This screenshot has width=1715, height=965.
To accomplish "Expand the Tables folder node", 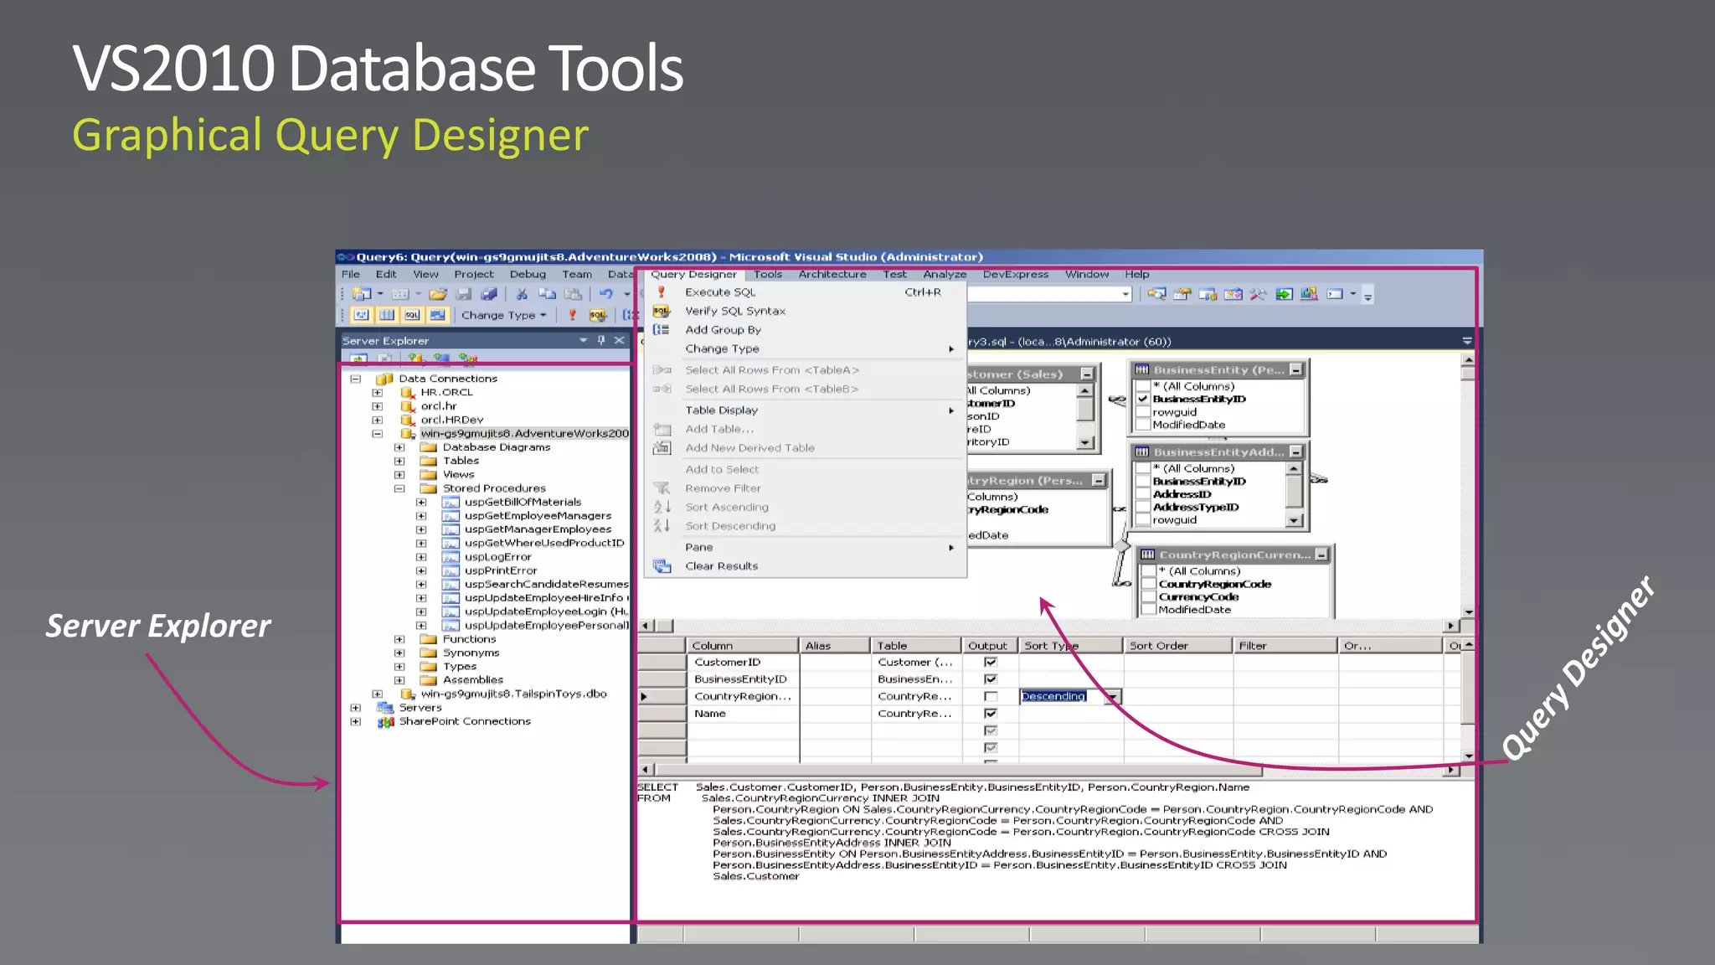I will click(399, 461).
